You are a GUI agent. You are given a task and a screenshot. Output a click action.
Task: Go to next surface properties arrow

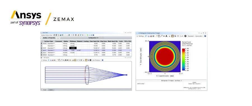(x=59, y=38)
